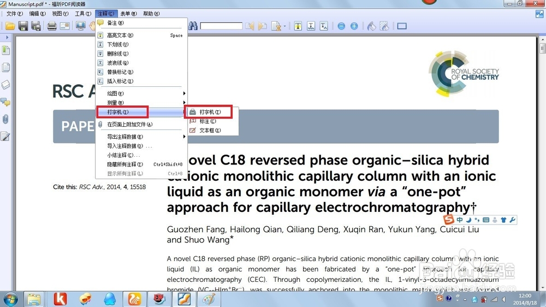Viewport: 546px width, 307px height.
Task: Click the email/snapshot card icon beside Print
Action: point(65,26)
